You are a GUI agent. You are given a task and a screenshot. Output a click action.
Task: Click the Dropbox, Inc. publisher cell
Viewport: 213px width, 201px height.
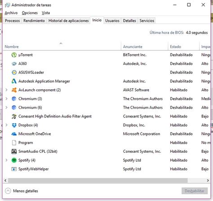pyautogui.click(x=134, y=125)
